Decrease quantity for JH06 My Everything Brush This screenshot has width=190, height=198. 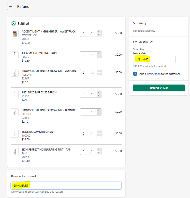tap(99, 56)
